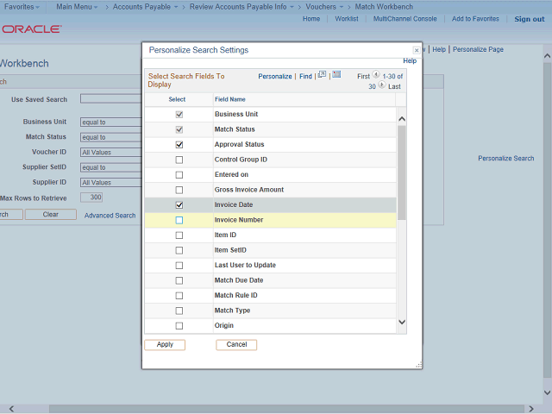Click the list scroll up arrow
Image resolution: width=552 pixels, height=414 pixels.
(x=401, y=116)
